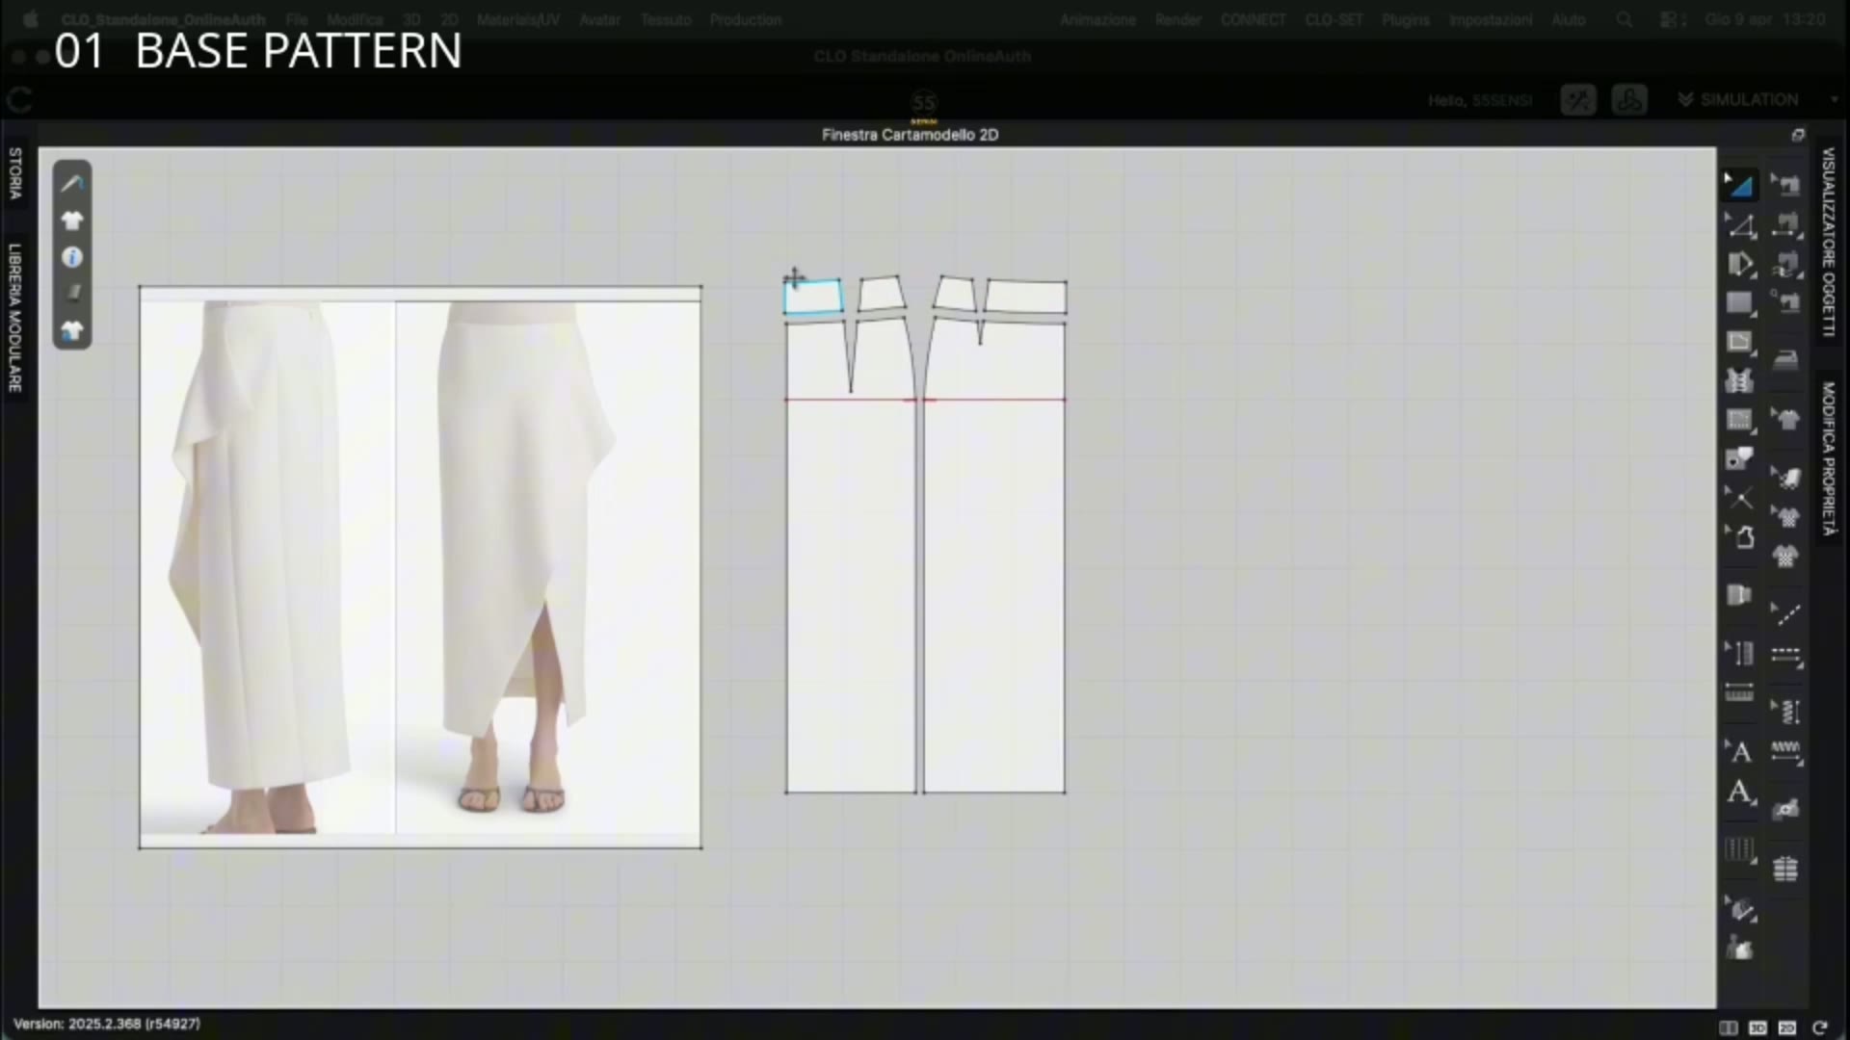Click the highlighted blue waistband pattern piece

[812, 297]
